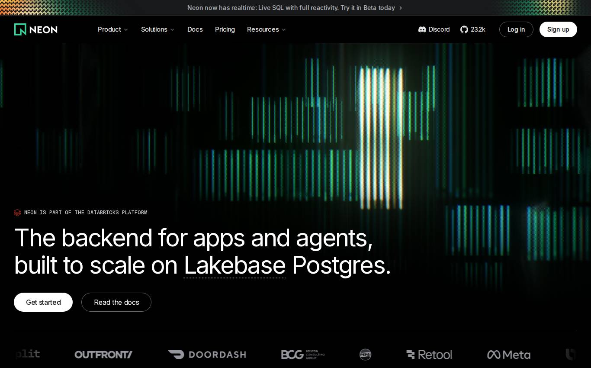Click the arrow at end of announcement banner
Viewport: 591px width, 368px height.
pyautogui.click(x=401, y=8)
